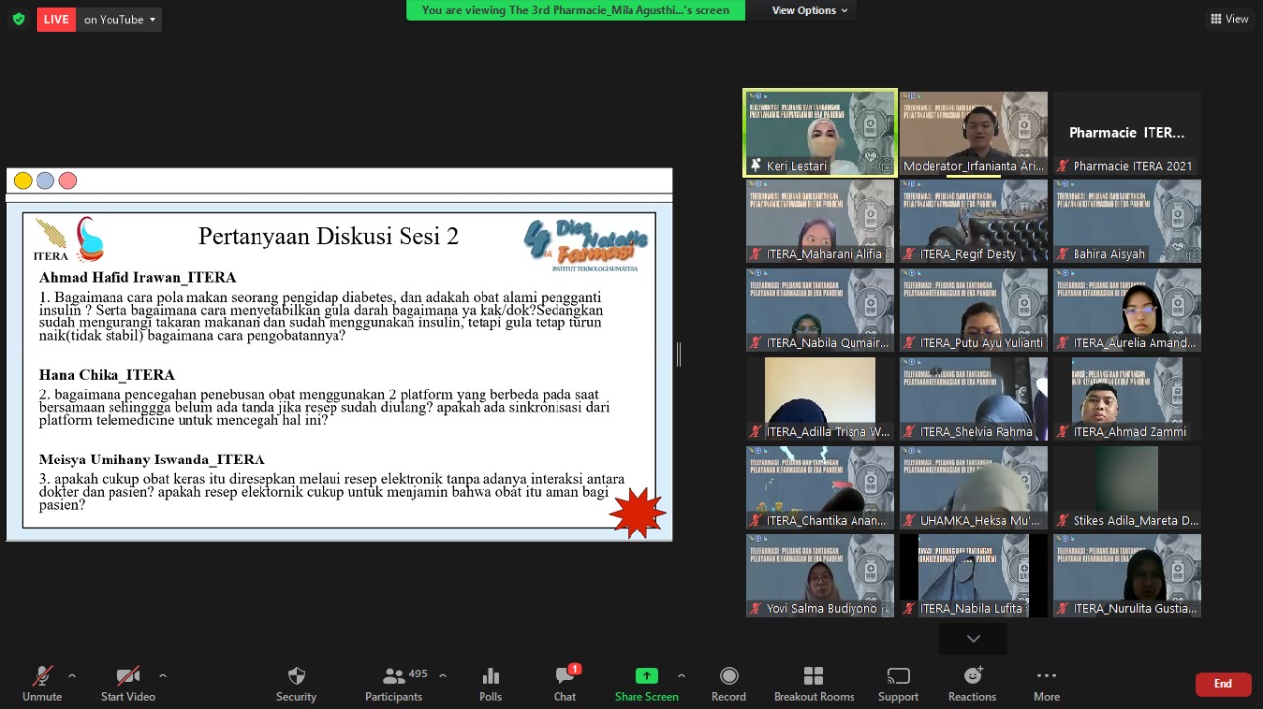Open Chat with unread message

[x=564, y=682]
